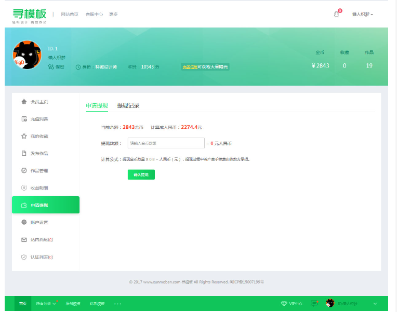This screenshot has height=312, width=397.
Task: Expand the chevron at the right of the bottom bar
Action: click(x=375, y=304)
